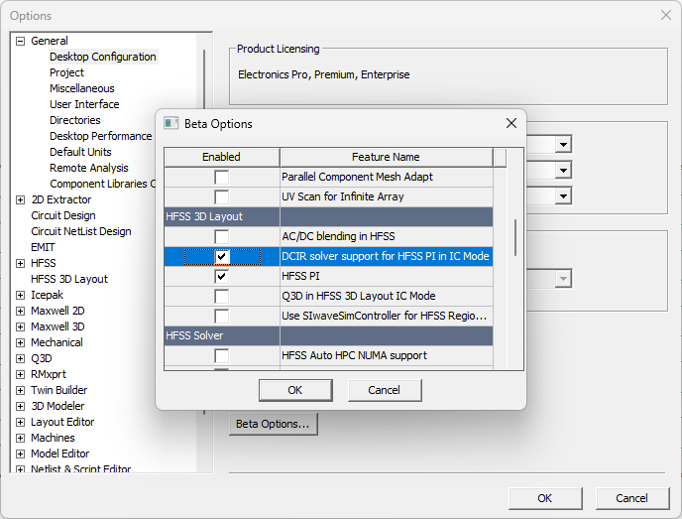The height and width of the screenshot is (519, 682).
Task: Expand the 3D Modeler node
Action: click(x=20, y=406)
